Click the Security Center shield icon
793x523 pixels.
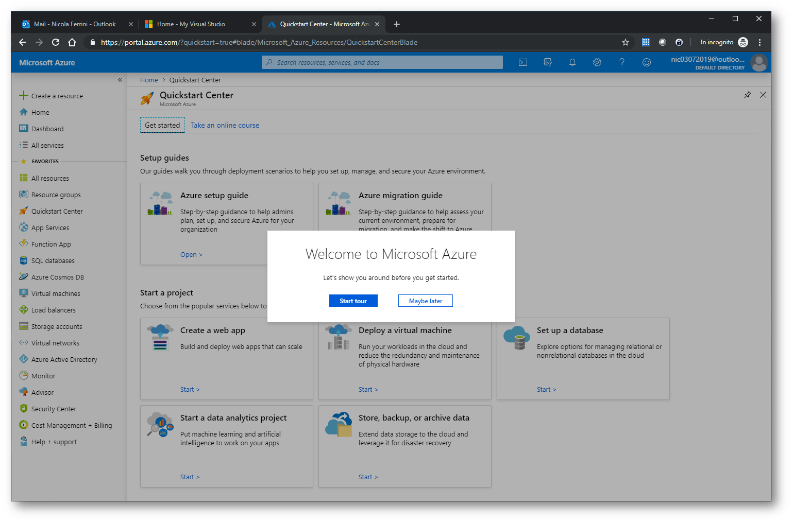(24, 408)
